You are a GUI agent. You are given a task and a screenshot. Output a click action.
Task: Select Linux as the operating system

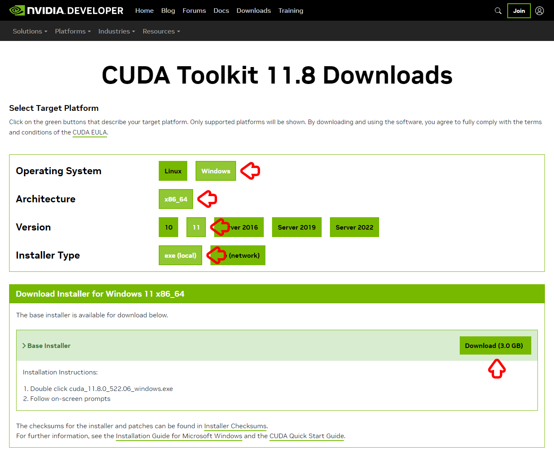tap(173, 171)
